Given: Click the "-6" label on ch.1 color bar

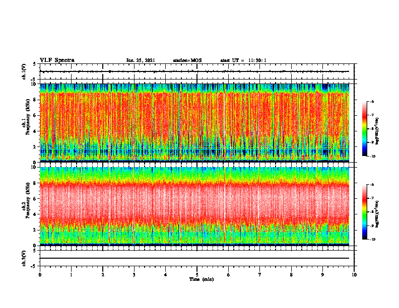Looking at the screenshot, I should [x=372, y=102].
